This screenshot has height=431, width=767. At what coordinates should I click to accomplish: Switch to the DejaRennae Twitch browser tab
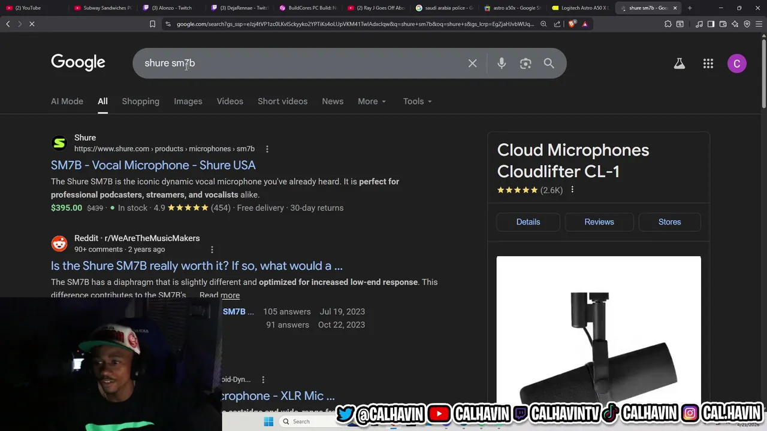[240, 8]
